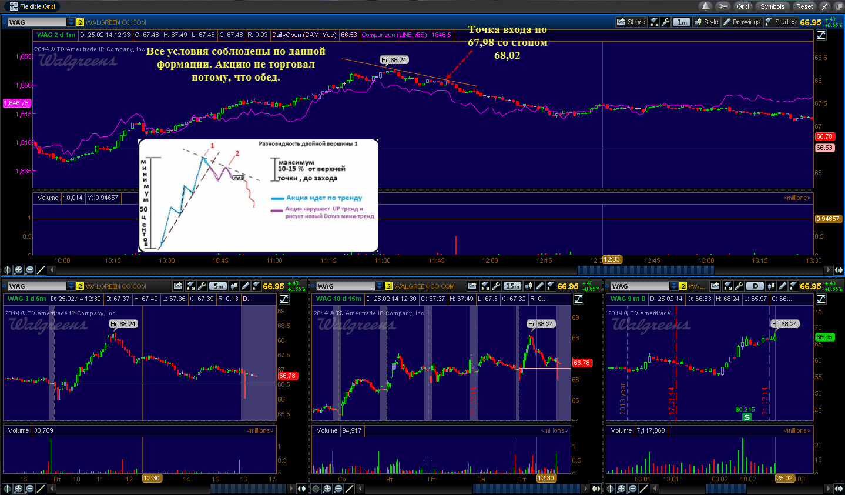Image resolution: width=845 pixels, height=495 pixels.
Task: Click the drawings pencil icon in 15m chart
Action: tap(539, 286)
